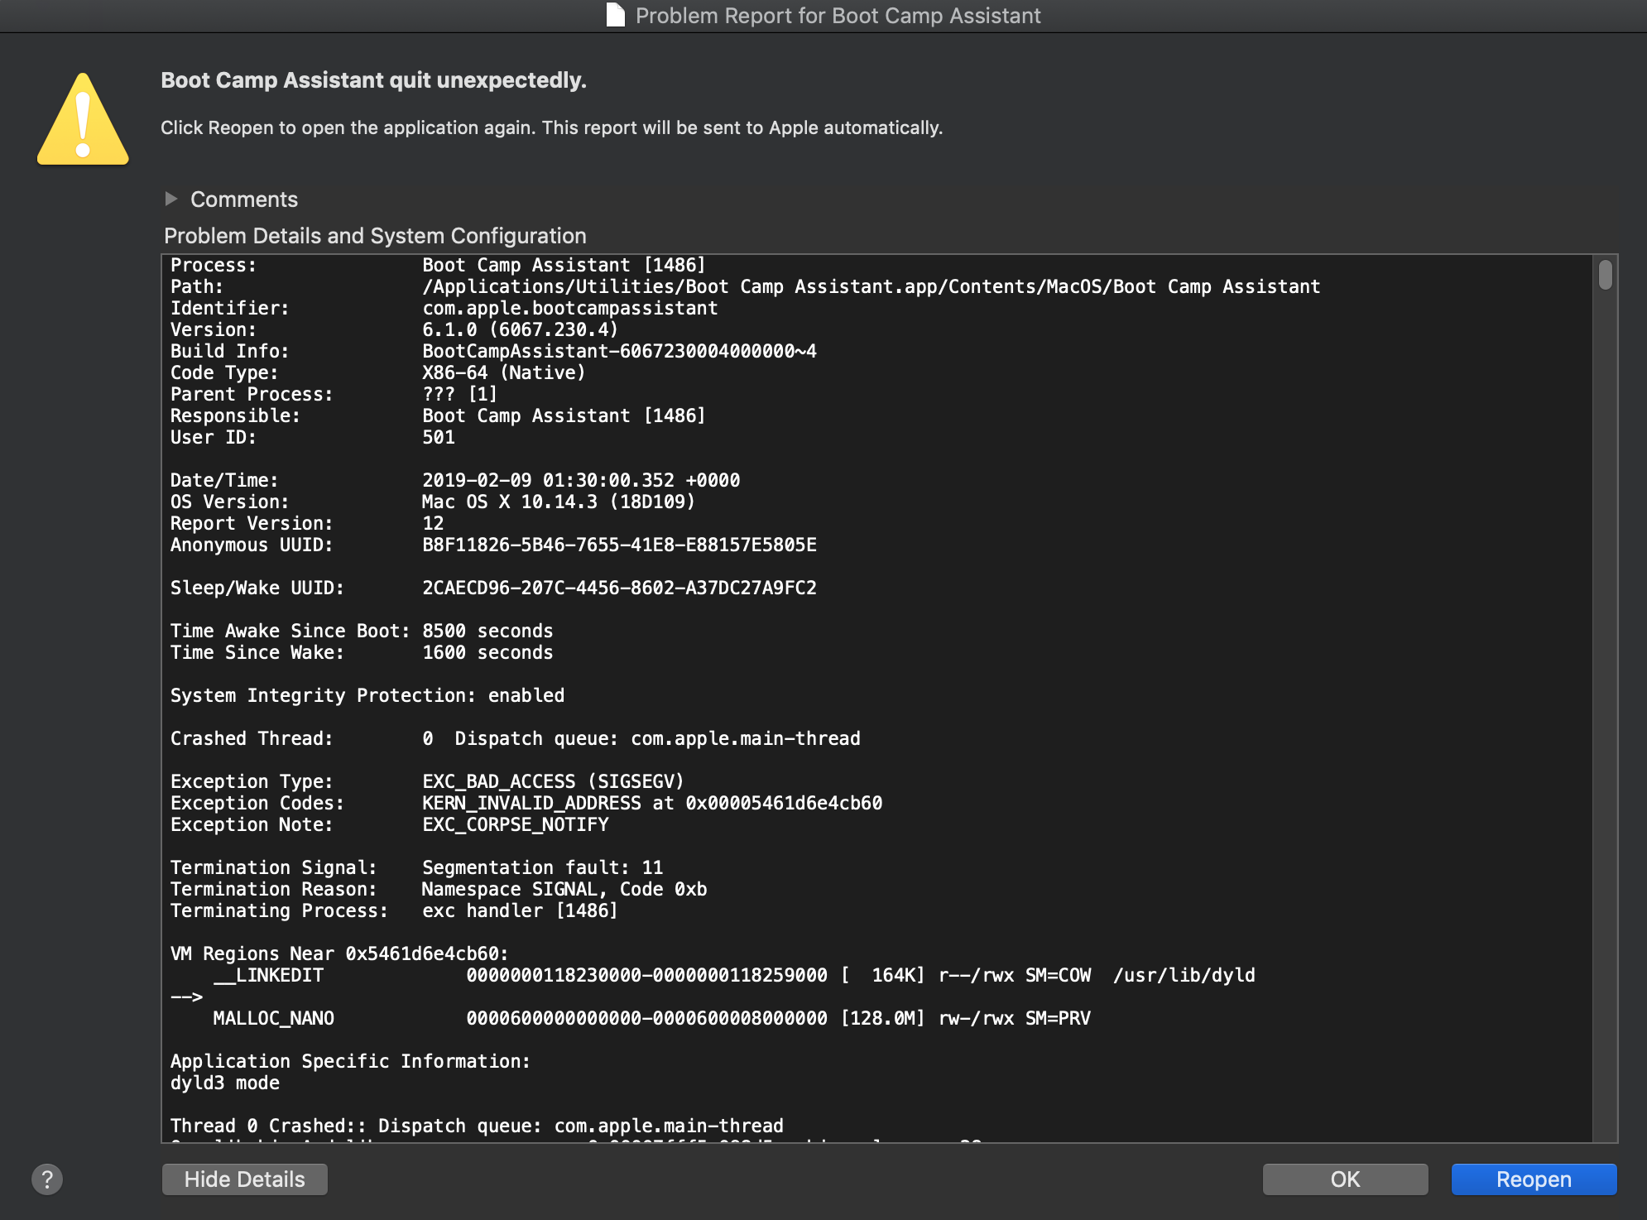
Task: Click the com.apple.bootcampassistant identifier text
Action: [x=569, y=308]
